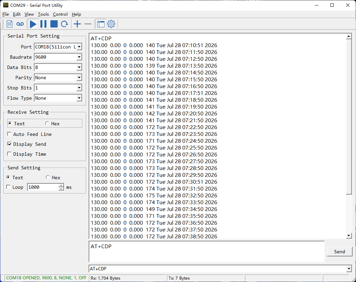
Task: Click the refresh/restart toolbar icon
Action: [65, 24]
